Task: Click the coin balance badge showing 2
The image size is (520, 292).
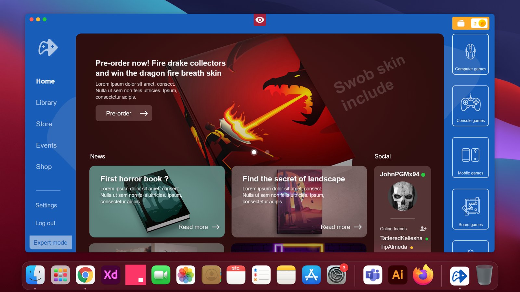Action: [x=479, y=23]
